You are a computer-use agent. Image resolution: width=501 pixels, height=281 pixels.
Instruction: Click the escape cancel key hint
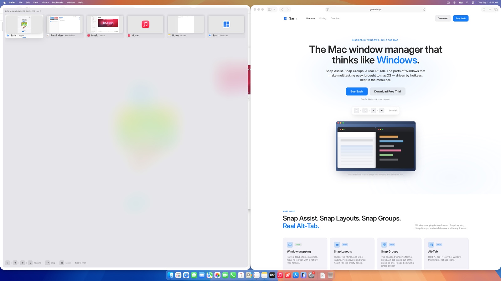(x=62, y=263)
